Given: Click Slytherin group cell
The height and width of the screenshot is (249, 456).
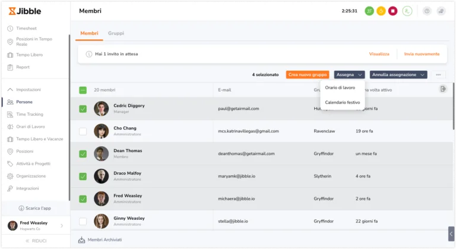Looking at the screenshot, I should (322, 176).
